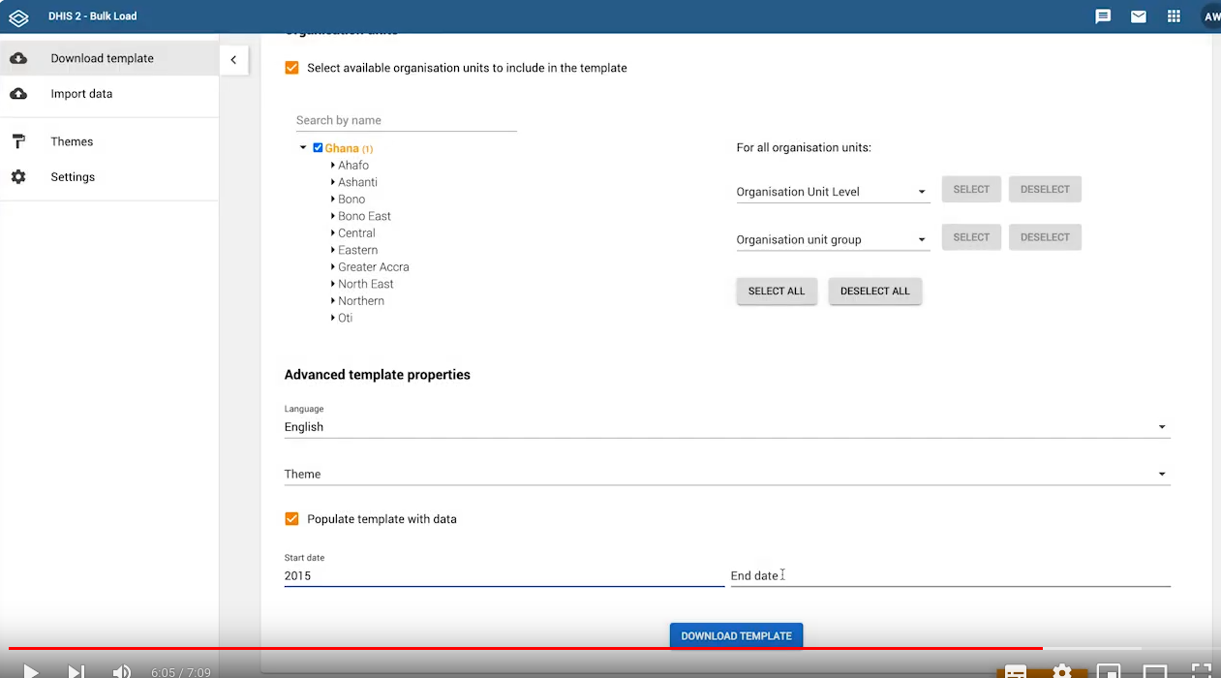Click the video play button
This screenshot has height=678, width=1221.
30,670
